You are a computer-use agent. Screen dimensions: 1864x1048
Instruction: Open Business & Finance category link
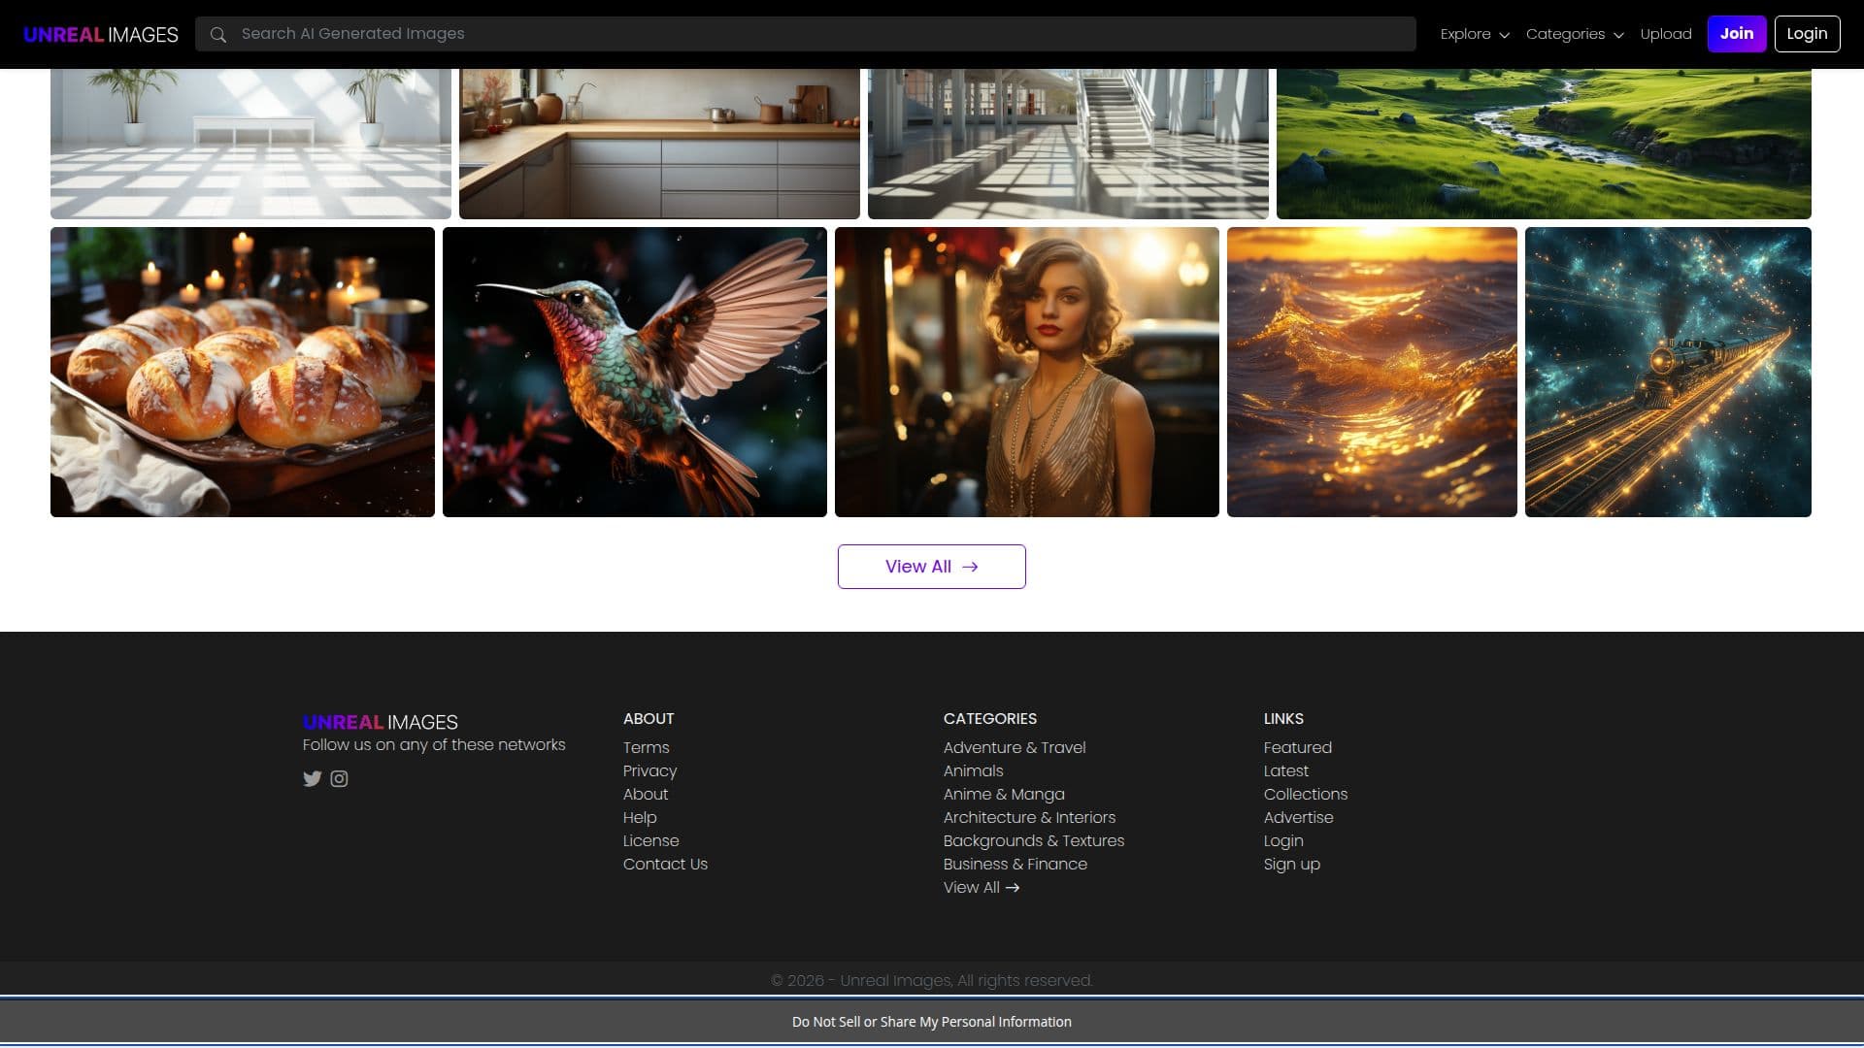point(1015,864)
